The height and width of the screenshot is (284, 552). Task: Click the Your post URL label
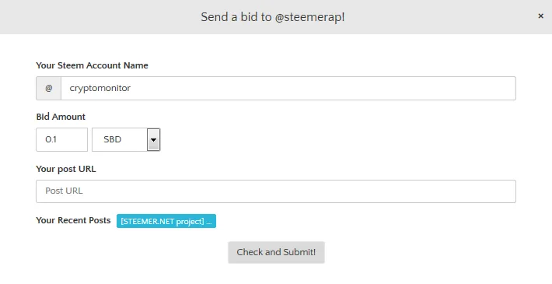point(66,169)
